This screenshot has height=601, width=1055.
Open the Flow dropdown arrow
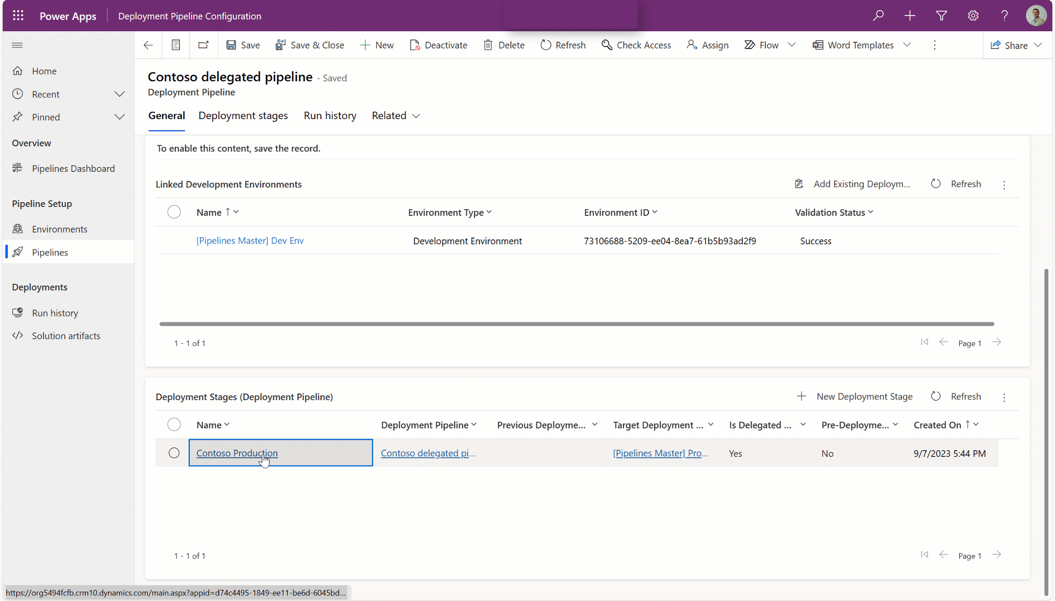[792, 45]
